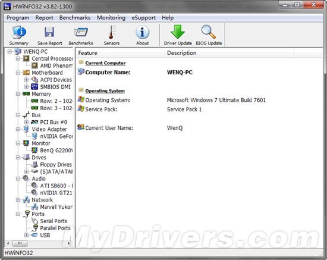Click the tree scrollbar right arrow
This screenshot has height=260, width=327.
(68, 243)
